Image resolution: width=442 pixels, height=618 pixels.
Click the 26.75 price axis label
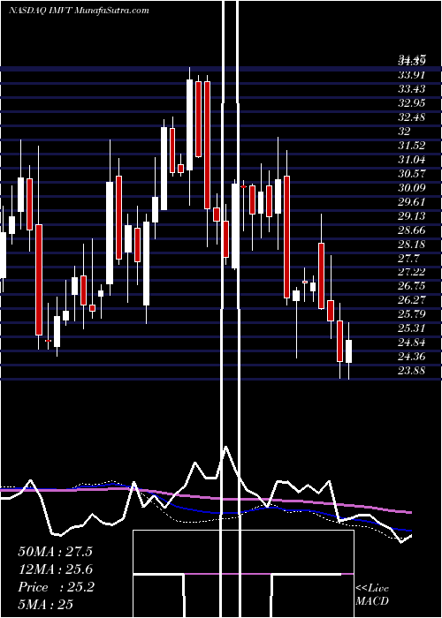pyautogui.click(x=412, y=286)
